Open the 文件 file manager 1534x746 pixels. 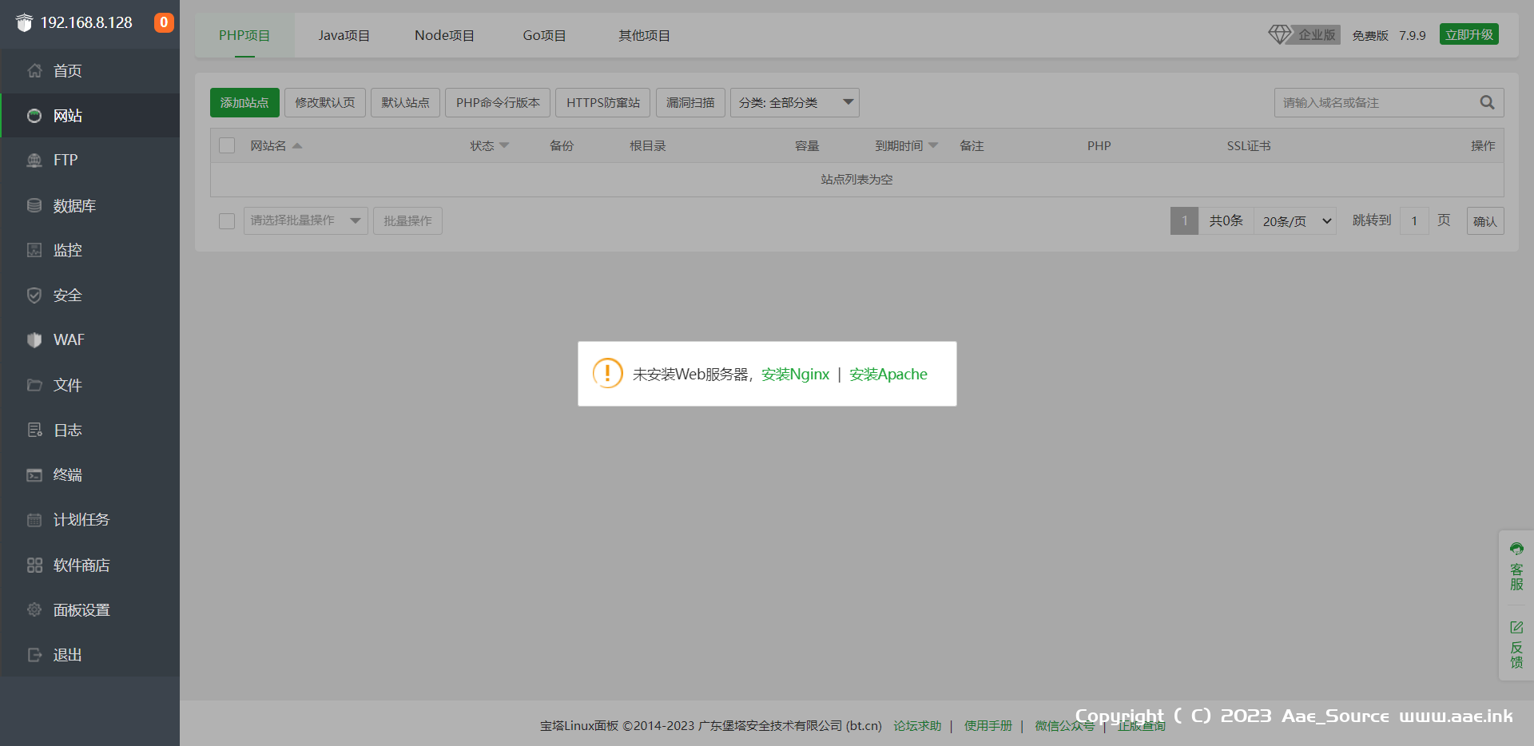[68, 384]
